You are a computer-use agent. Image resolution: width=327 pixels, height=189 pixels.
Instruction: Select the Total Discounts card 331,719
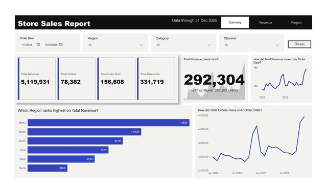(156, 79)
